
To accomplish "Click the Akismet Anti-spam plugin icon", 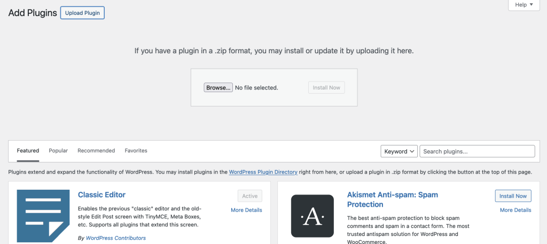I will click(x=312, y=216).
